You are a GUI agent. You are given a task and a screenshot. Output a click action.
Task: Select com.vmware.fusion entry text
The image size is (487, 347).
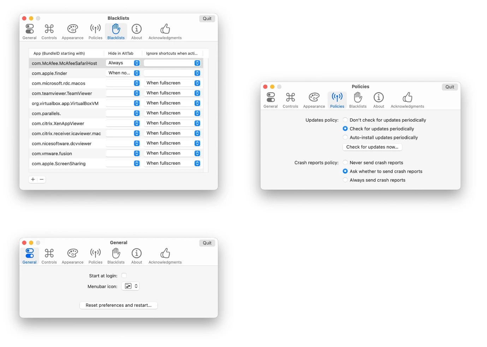pos(52,154)
